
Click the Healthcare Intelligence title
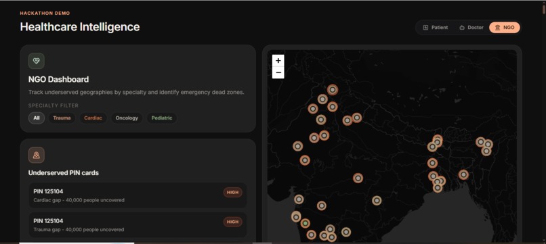(80, 27)
